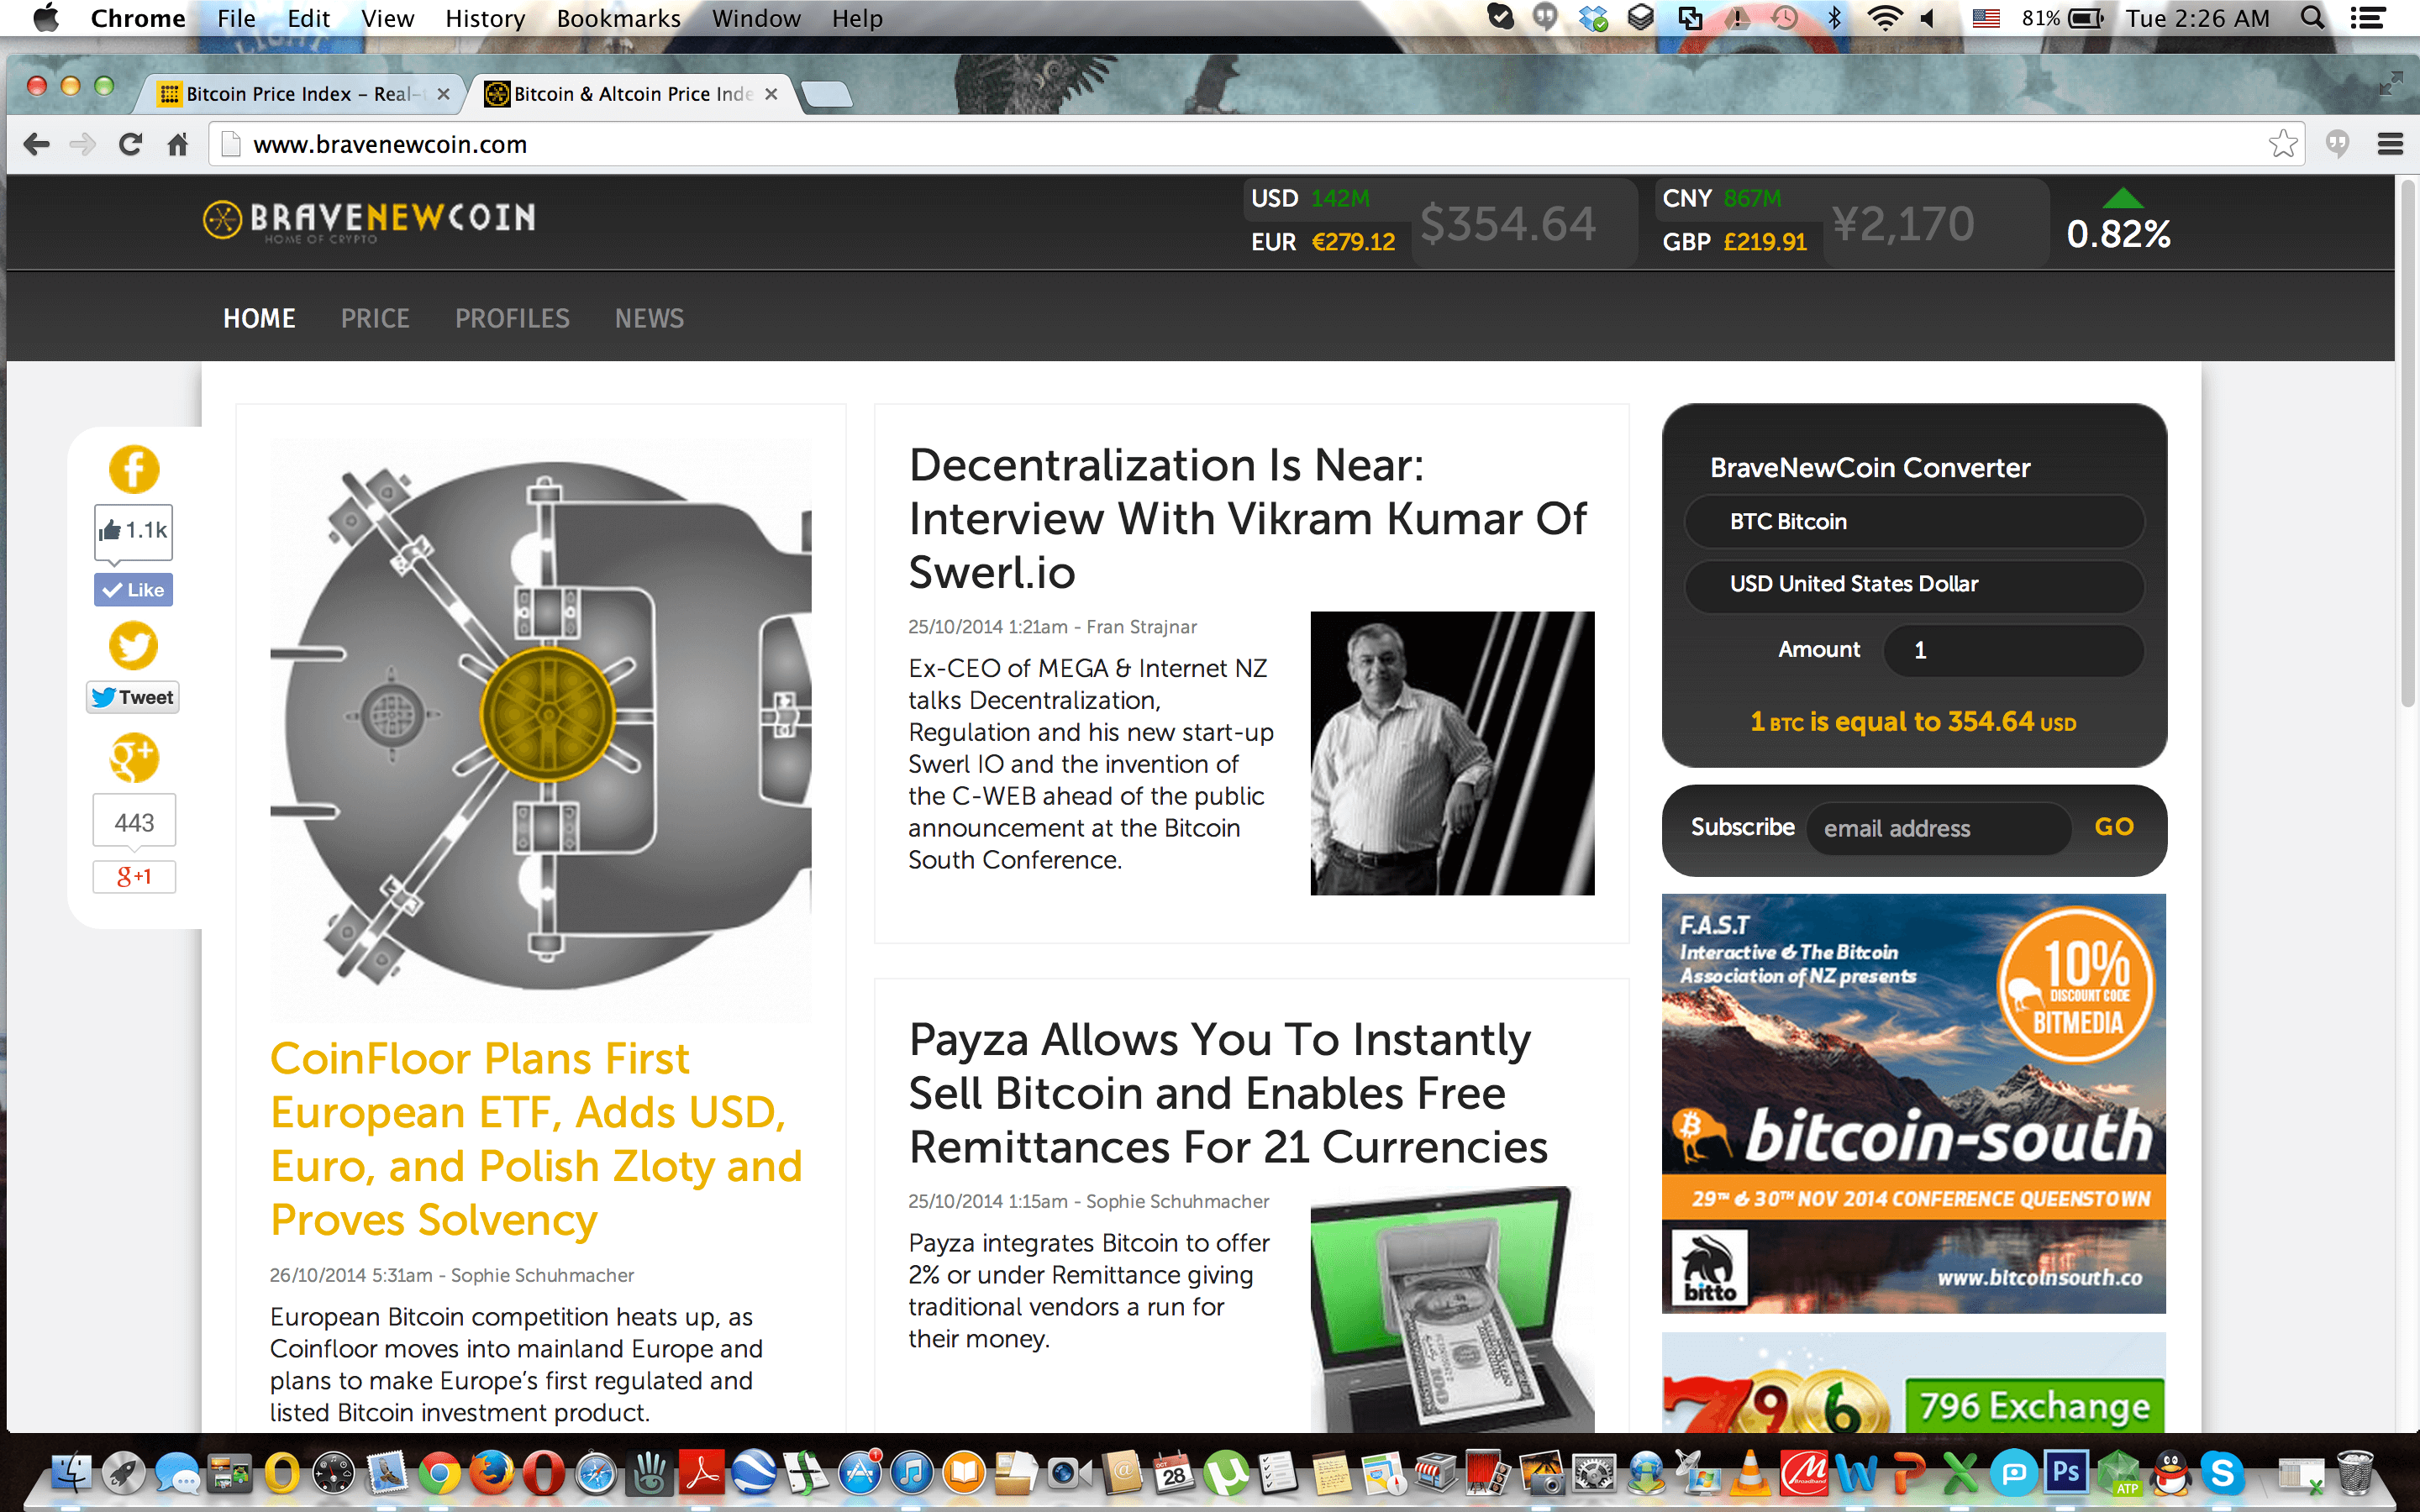
Task: Open the Payza Allows You To Instantly article
Action: tap(1228, 1093)
